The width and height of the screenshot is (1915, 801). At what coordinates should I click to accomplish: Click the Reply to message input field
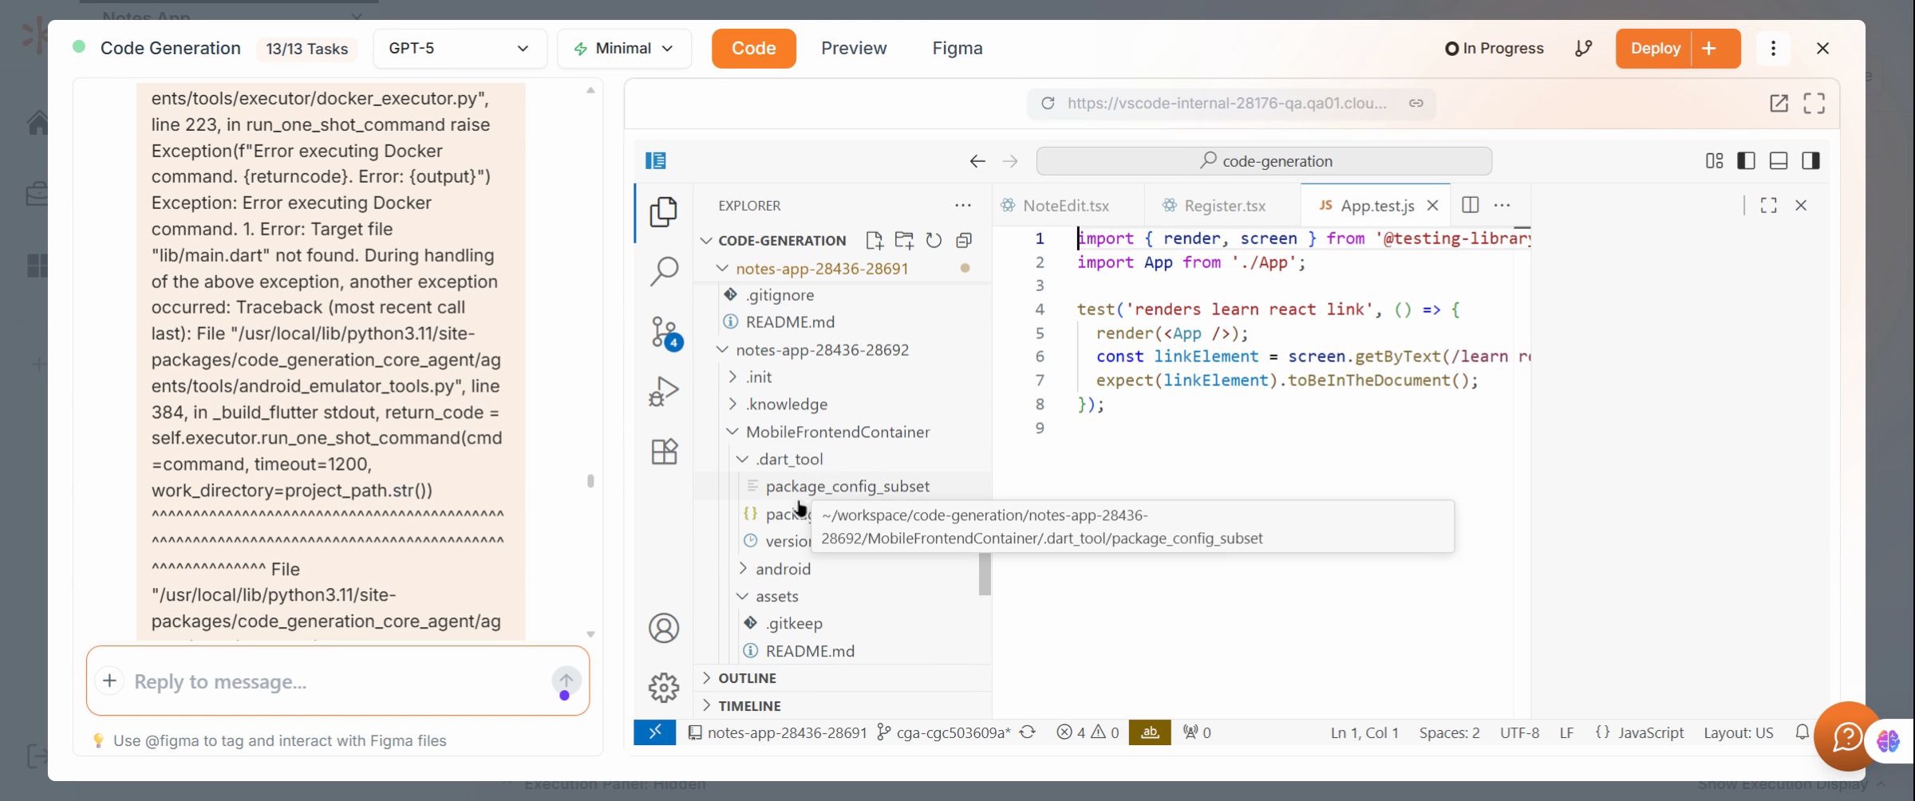(x=338, y=681)
